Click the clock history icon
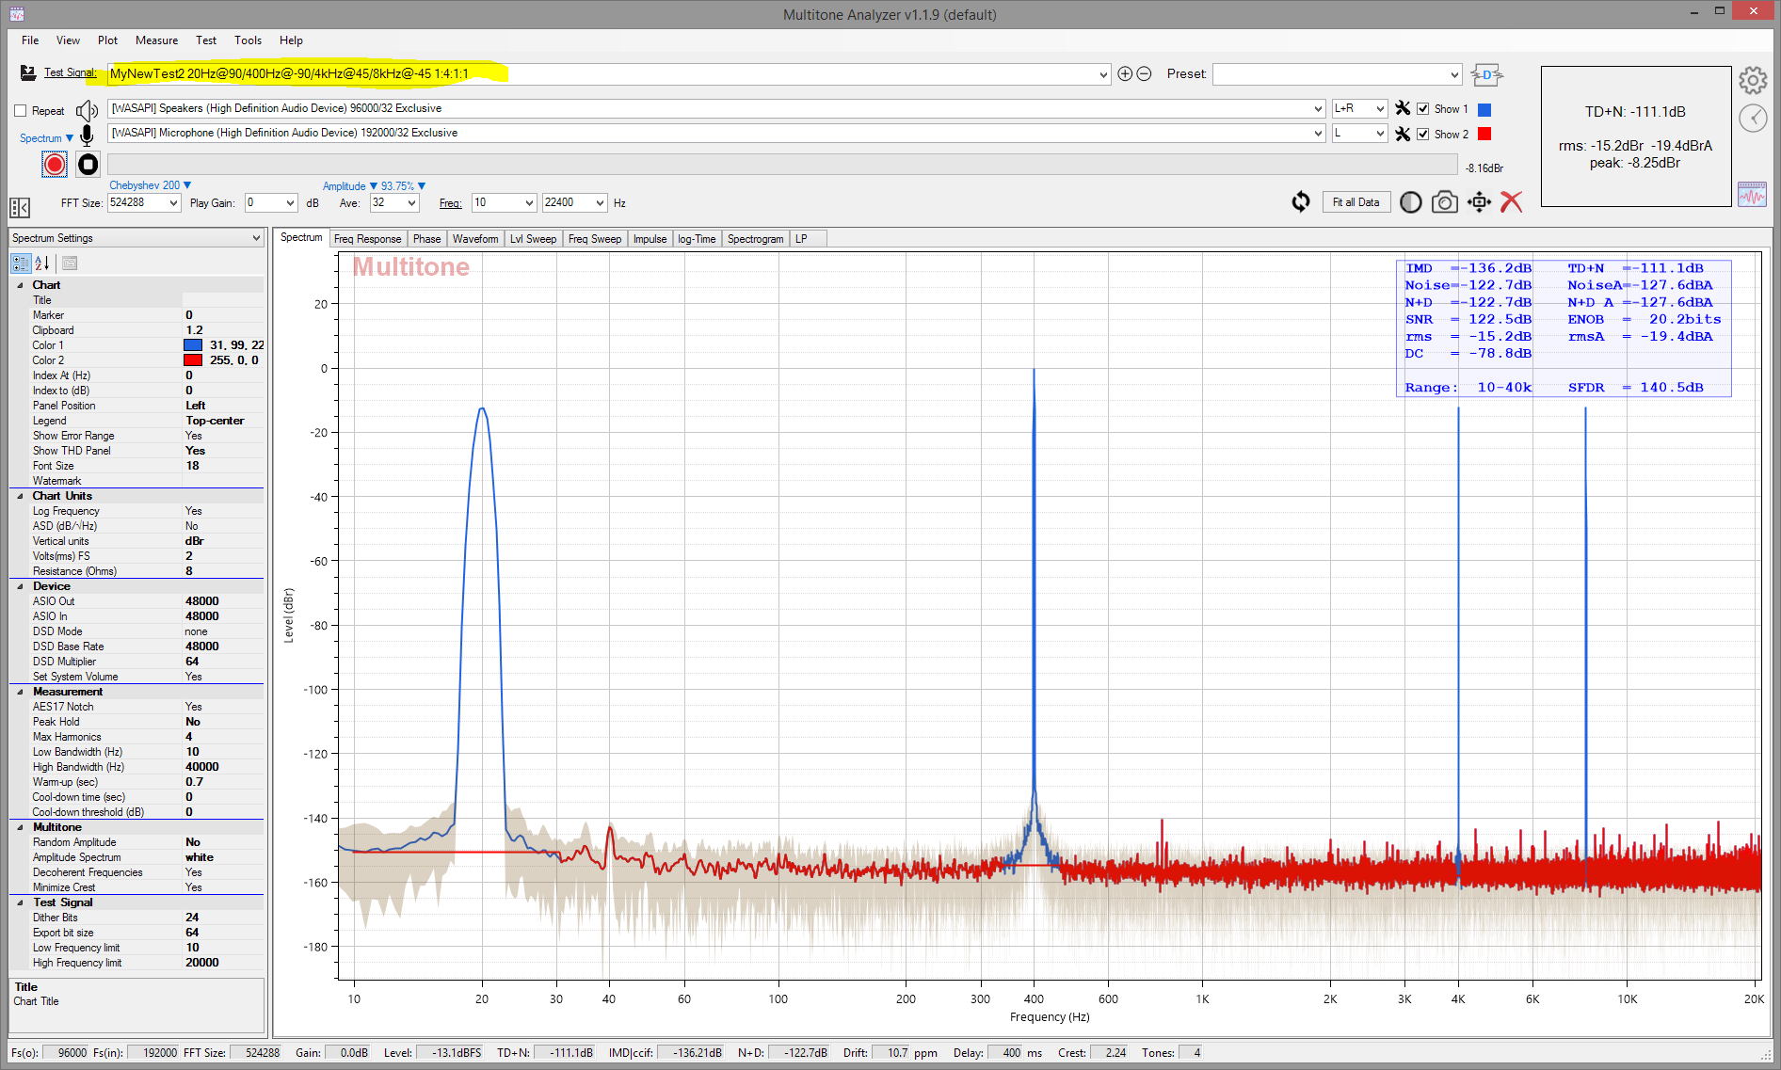The width and height of the screenshot is (1781, 1070). 1753,118
